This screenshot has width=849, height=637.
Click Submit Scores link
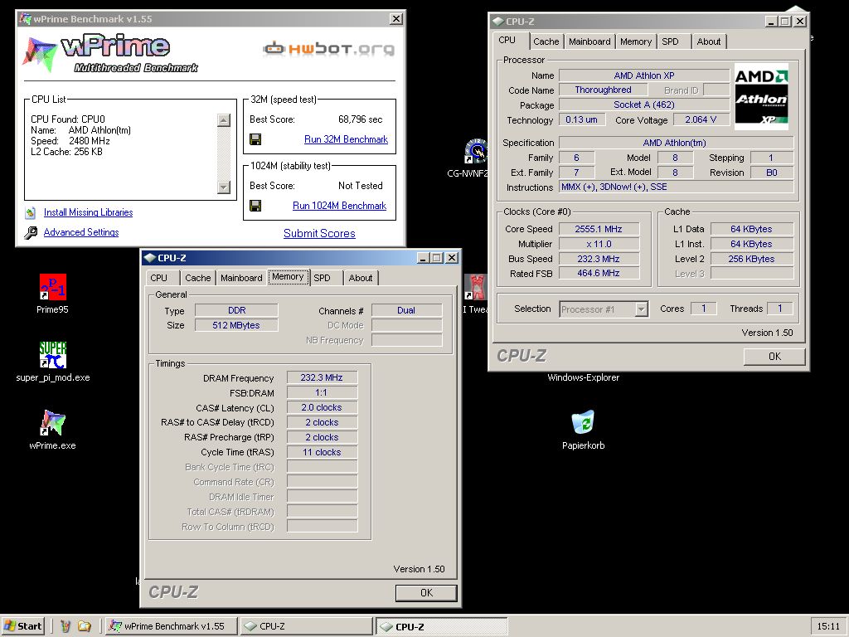point(319,233)
